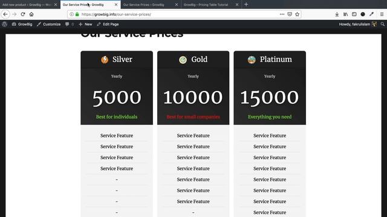Click first Service Feature in Platinum column
Viewport: 387px width, 217px height.
(270, 136)
